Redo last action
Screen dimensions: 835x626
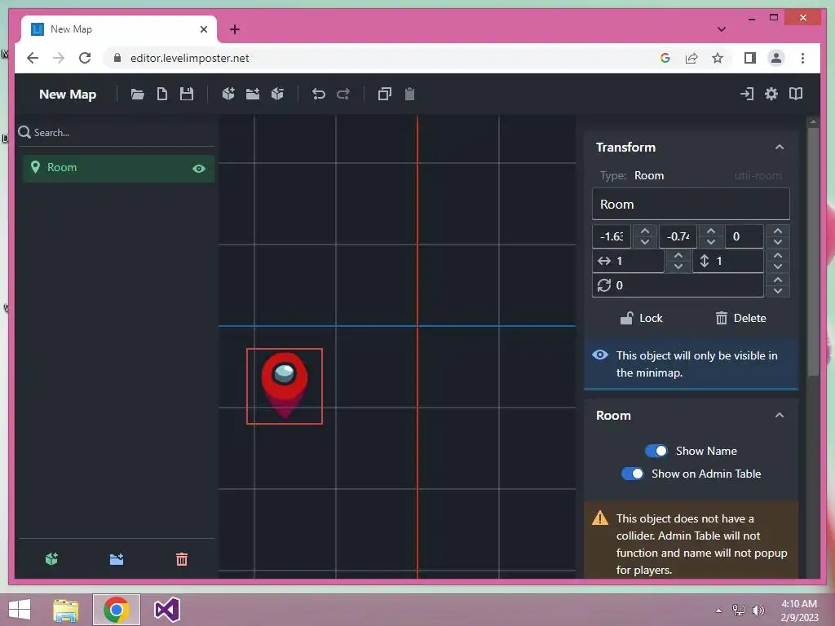[343, 95]
